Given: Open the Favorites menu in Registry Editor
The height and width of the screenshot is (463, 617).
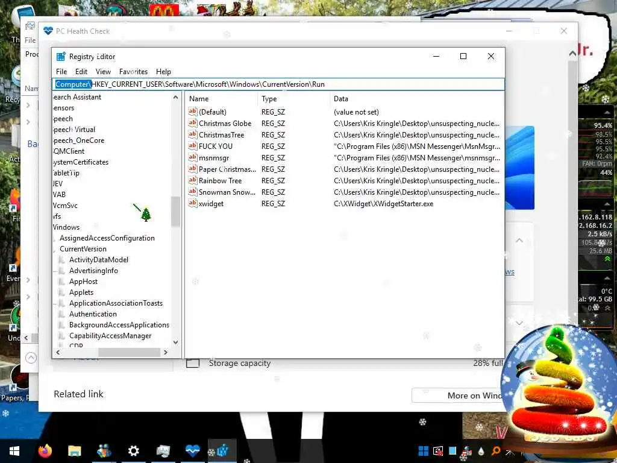Looking at the screenshot, I should [133, 72].
